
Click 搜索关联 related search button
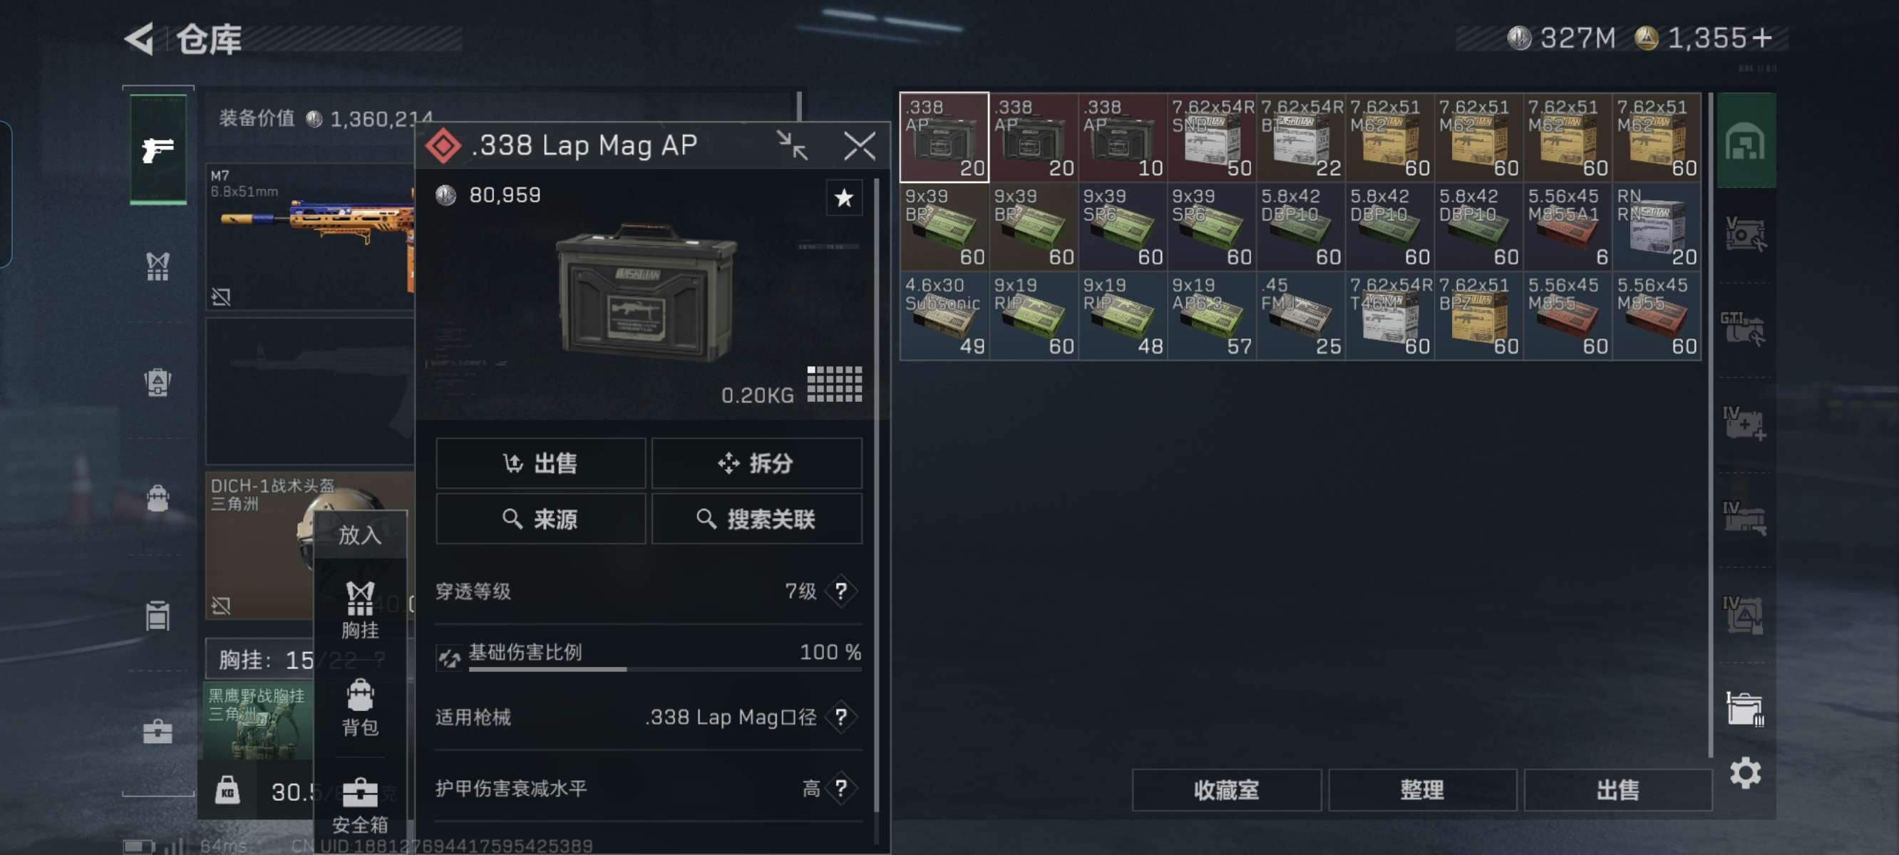[756, 519]
